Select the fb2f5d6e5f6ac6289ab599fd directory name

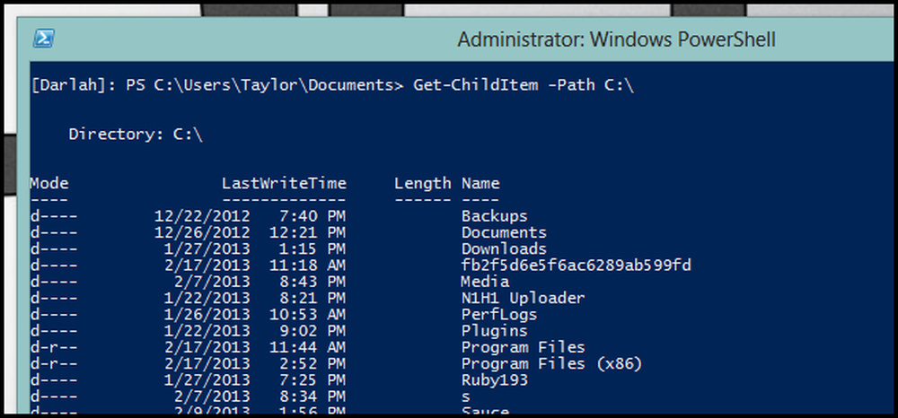coord(577,266)
